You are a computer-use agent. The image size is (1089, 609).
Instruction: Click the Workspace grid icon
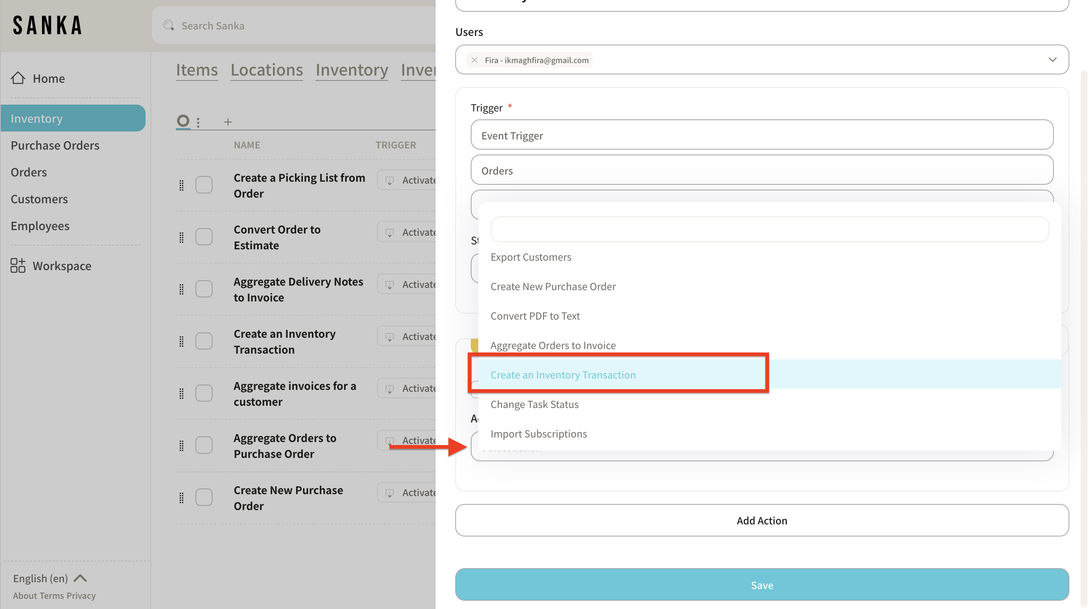18,266
